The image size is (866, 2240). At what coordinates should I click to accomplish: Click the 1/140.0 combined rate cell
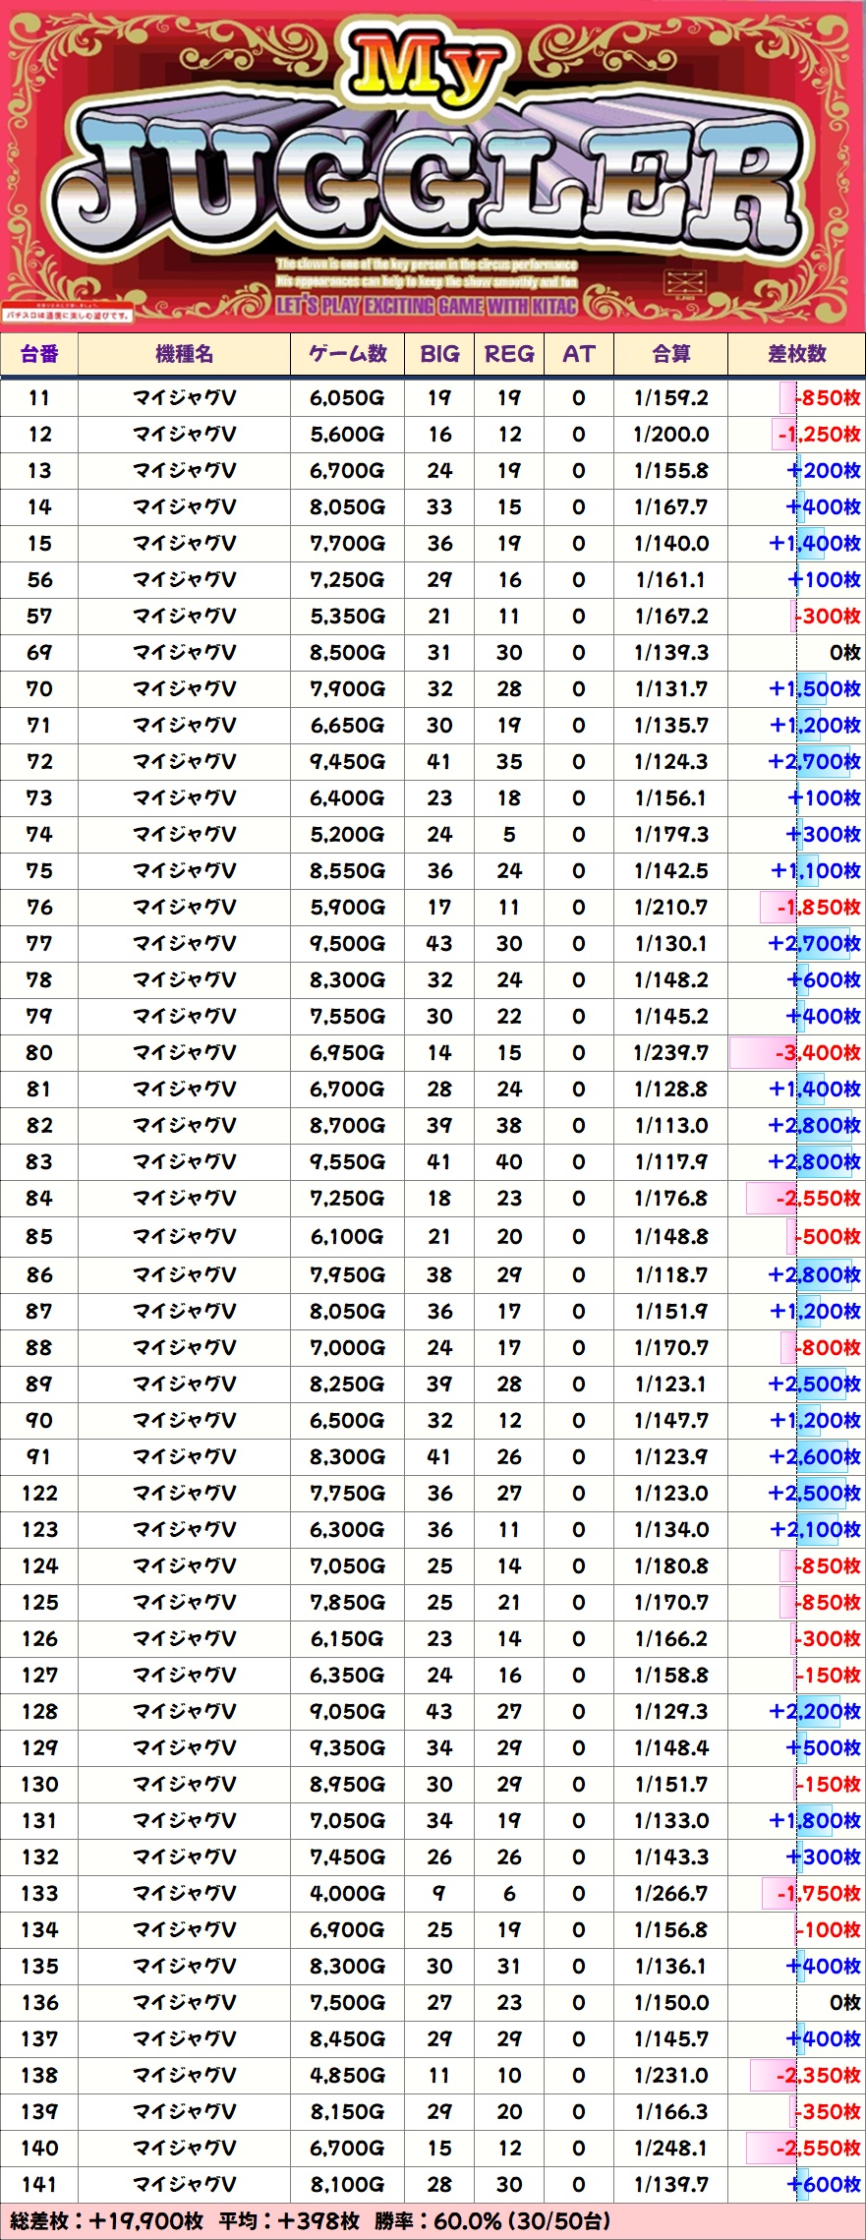(x=671, y=544)
